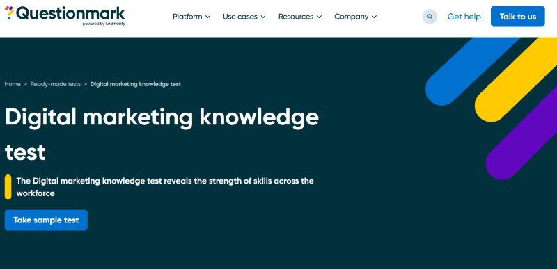Click the Digital marketing knowledge test heading
Screen dimensions: 557x269
[162, 135]
